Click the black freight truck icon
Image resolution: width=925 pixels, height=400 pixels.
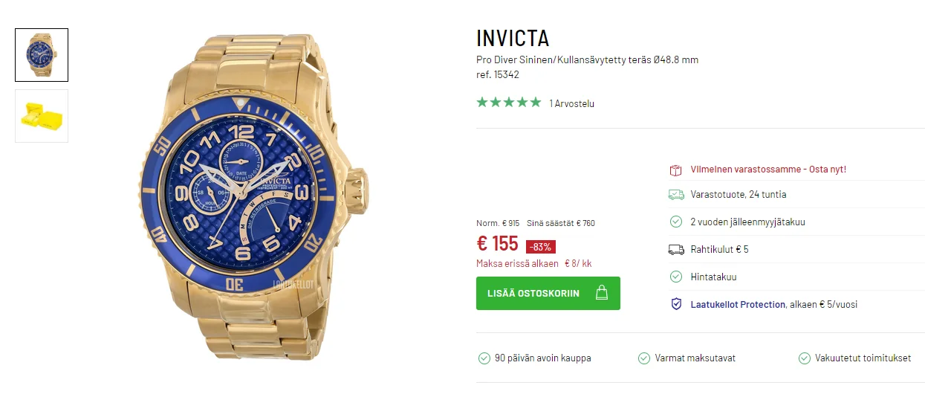[x=676, y=249]
